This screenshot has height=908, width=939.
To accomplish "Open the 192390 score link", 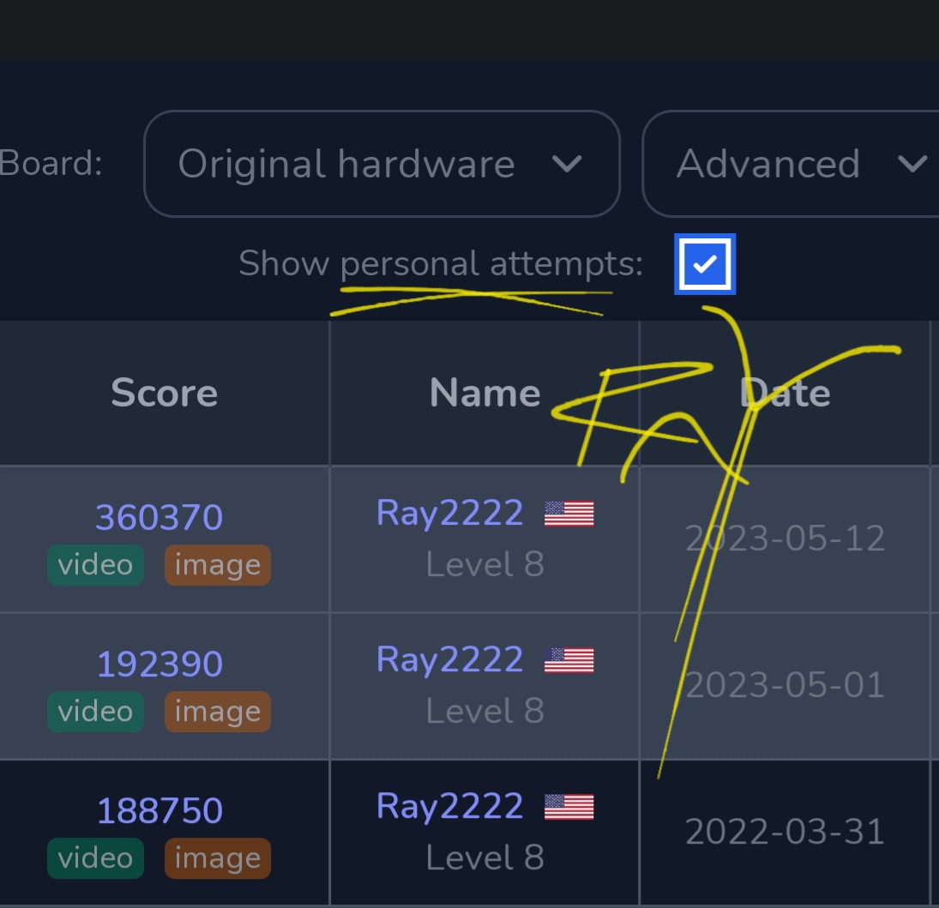I will point(160,664).
